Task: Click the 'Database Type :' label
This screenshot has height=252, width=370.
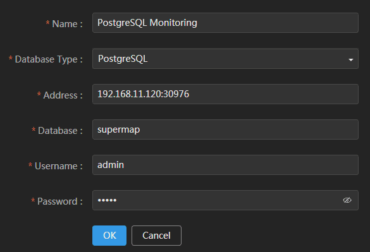Action: [x=49, y=59]
